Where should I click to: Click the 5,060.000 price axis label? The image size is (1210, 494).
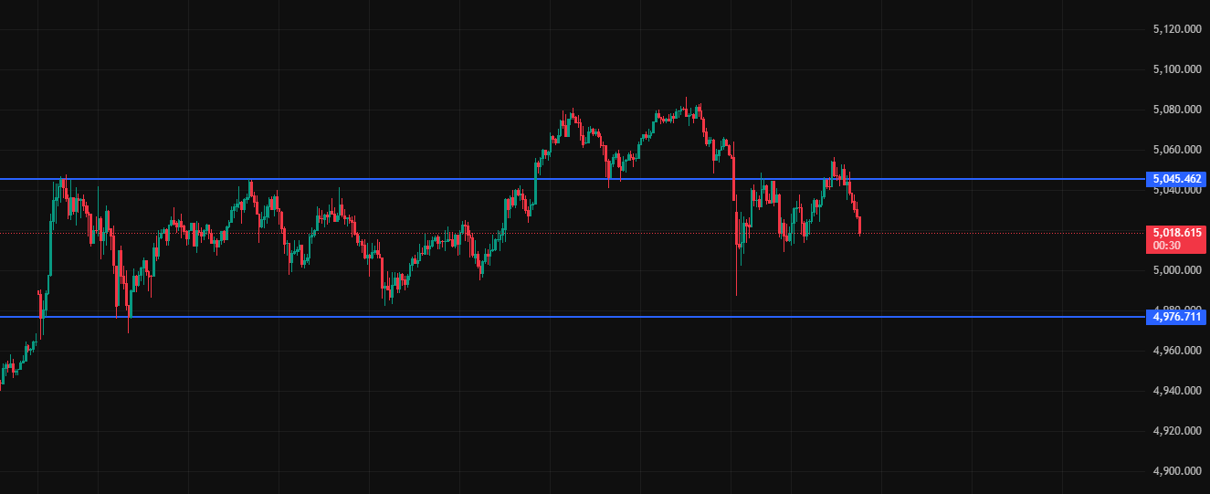point(1176,150)
